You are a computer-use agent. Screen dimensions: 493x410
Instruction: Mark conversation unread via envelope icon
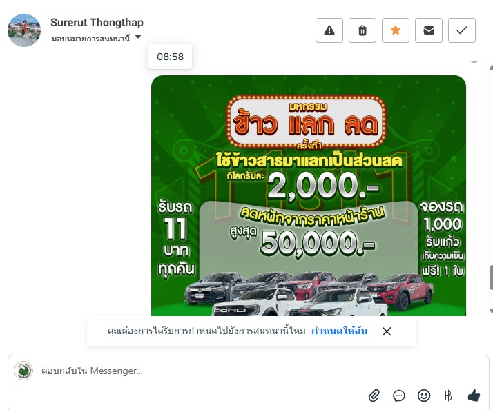click(429, 30)
